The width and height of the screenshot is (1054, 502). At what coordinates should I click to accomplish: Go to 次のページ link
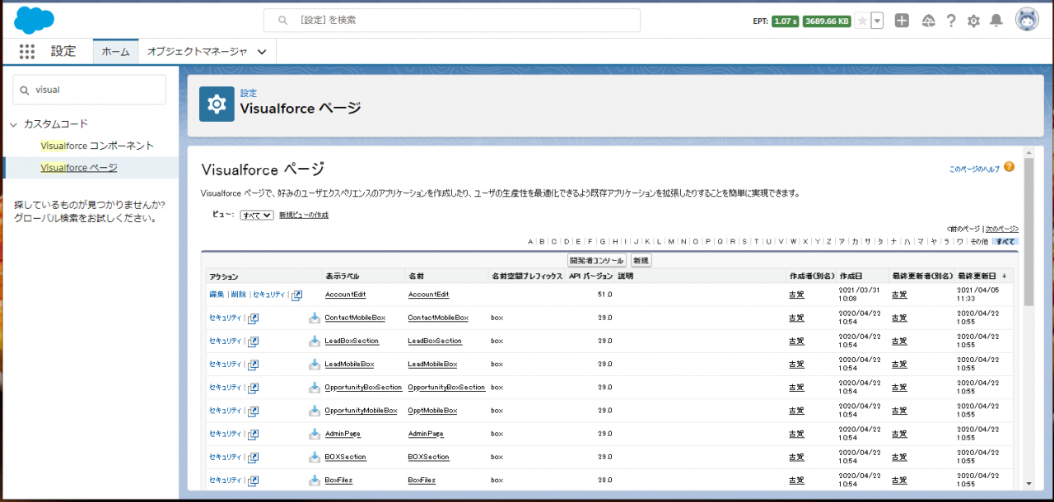(1002, 229)
